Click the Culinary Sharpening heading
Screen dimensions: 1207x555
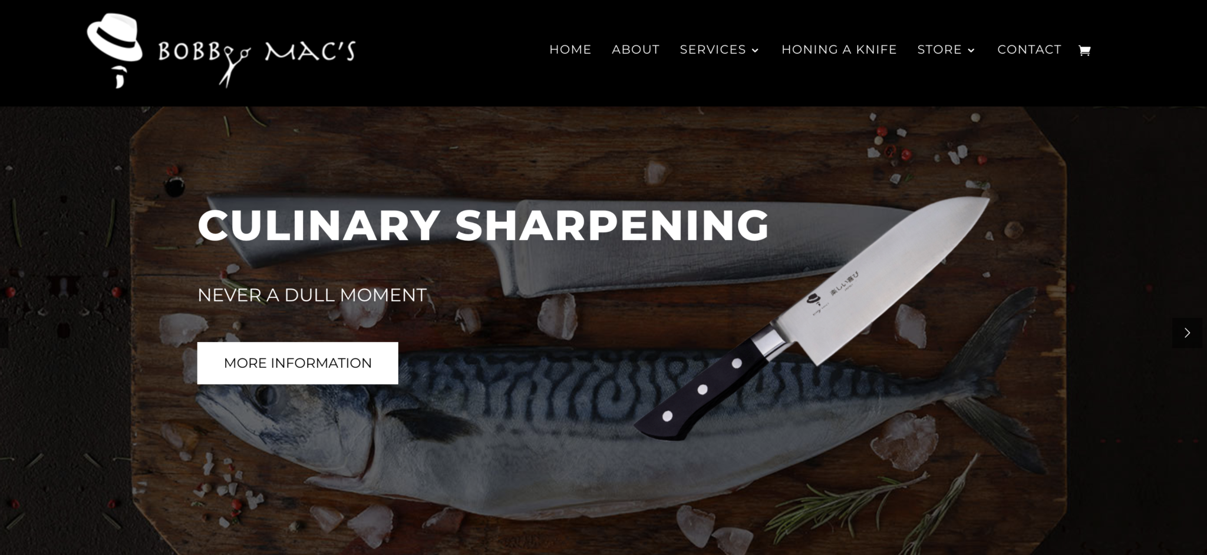click(483, 225)
